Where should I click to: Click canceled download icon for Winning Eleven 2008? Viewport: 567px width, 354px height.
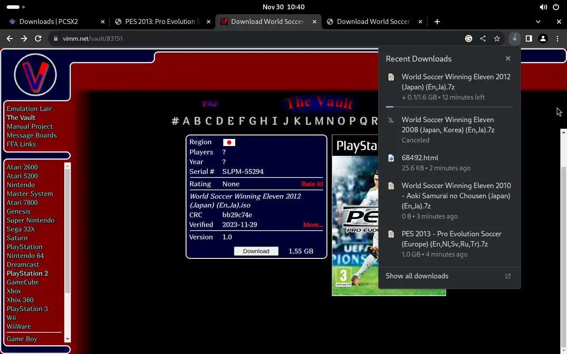click(391, 120)
